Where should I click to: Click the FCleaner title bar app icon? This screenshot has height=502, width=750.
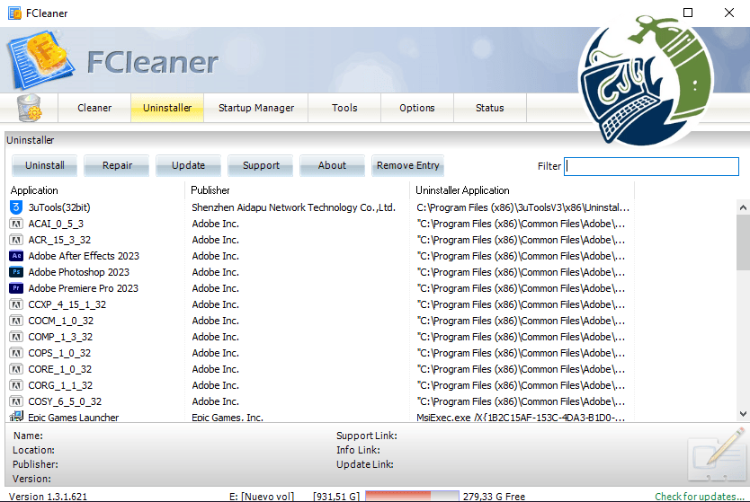(14, 13)
